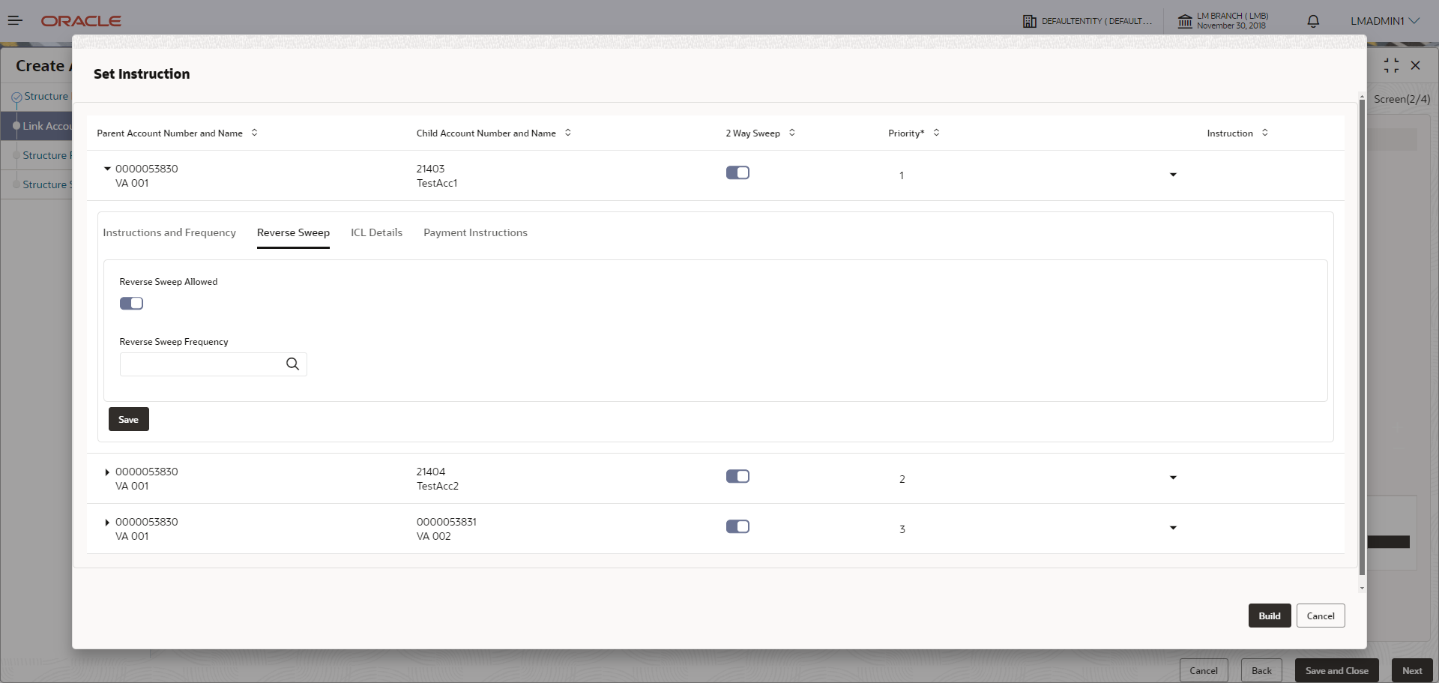Select the Reverse Sweep tab
Viewport: 1439px width, 683px height.
pos(293,233)
